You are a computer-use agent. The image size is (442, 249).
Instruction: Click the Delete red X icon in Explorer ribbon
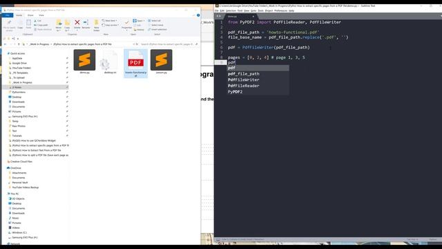[77, 22]
